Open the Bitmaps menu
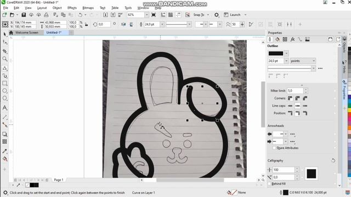351x197 pixels. click(x=88, y=8)
